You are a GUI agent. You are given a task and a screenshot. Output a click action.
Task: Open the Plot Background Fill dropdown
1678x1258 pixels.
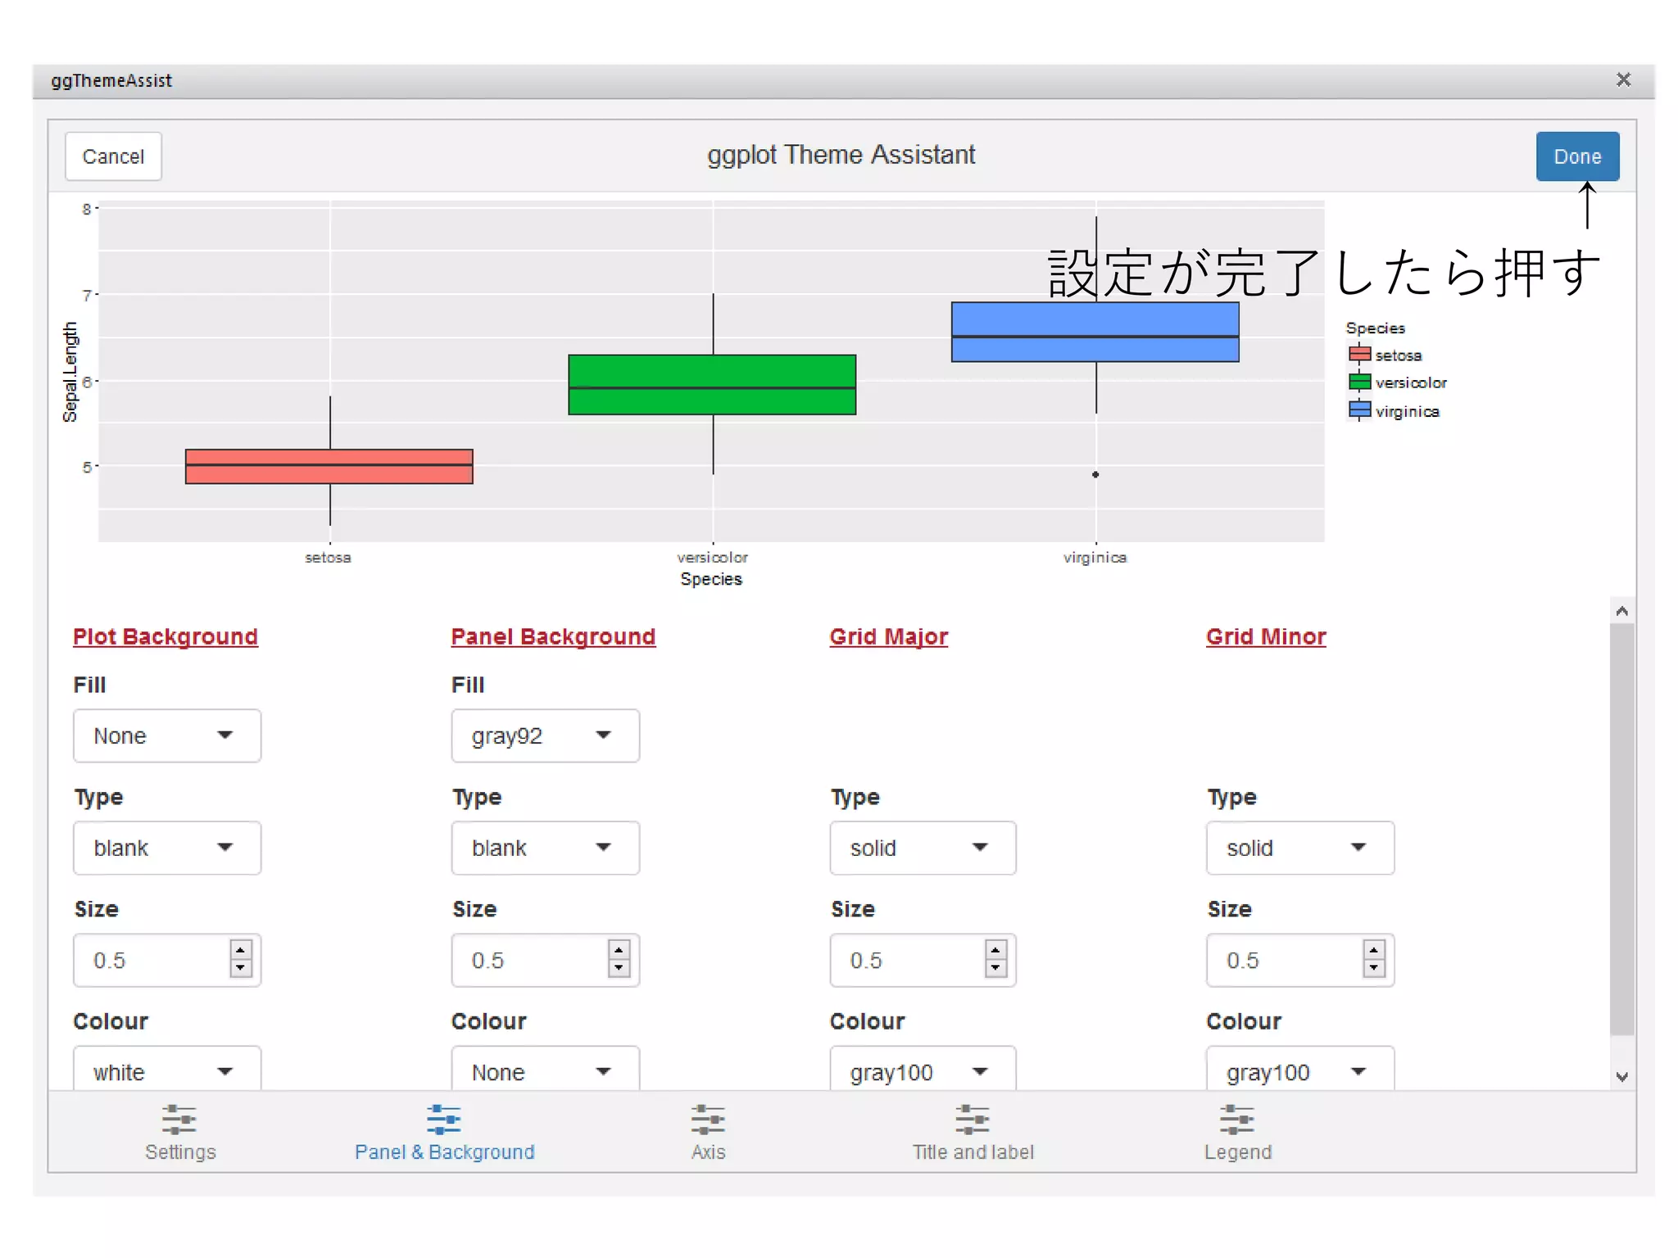click(x=167, y=735)
